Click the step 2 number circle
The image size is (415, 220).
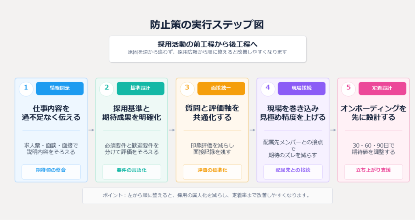pyautogui.click(x=107, y=88)
